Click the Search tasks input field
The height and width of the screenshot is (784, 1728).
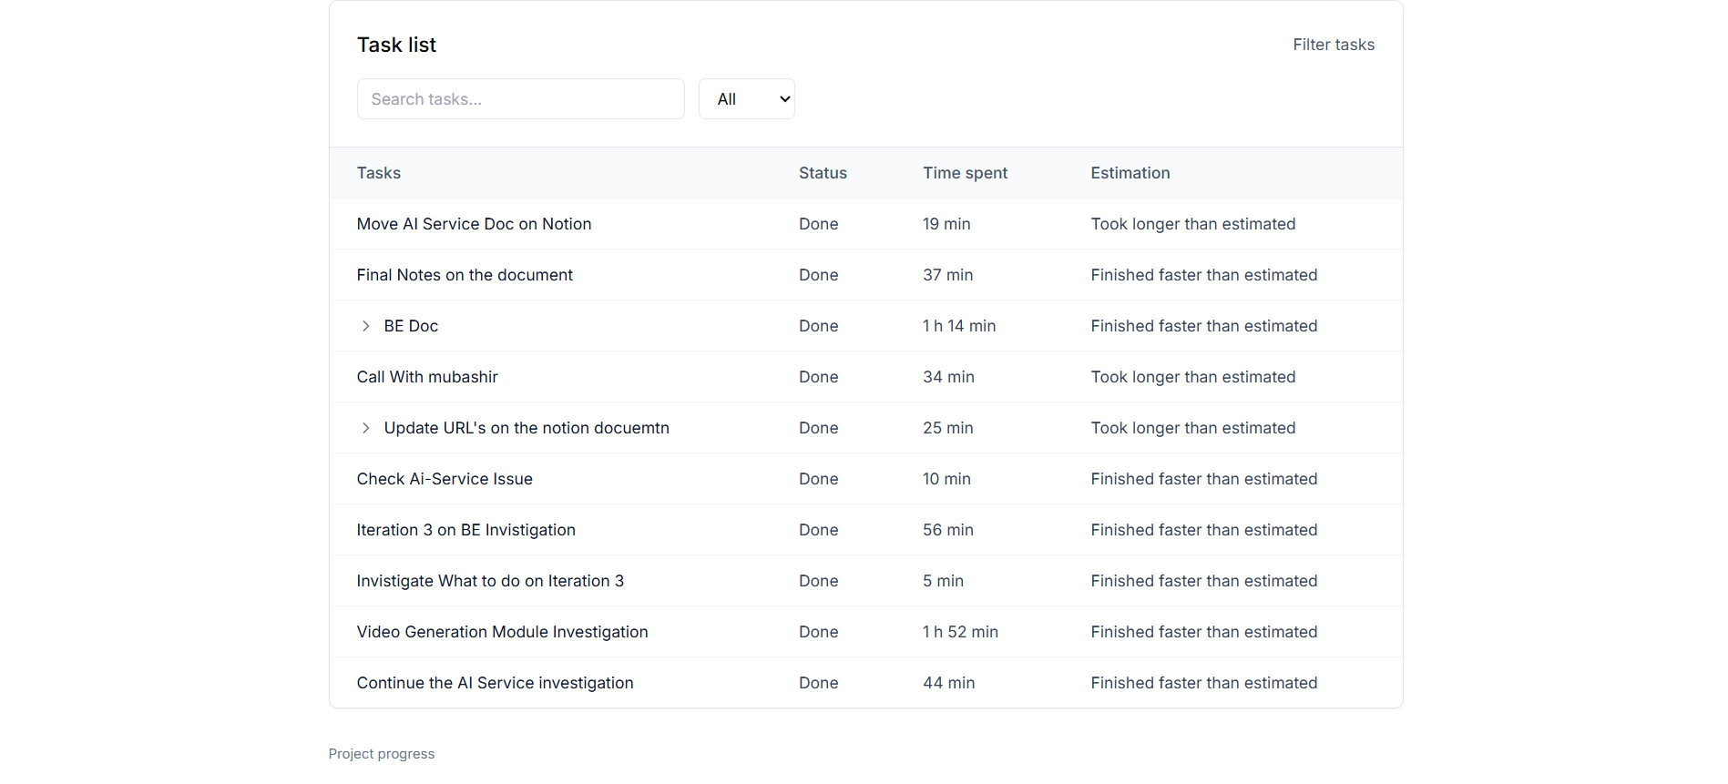pyautogui.click(x=520, y=98)
